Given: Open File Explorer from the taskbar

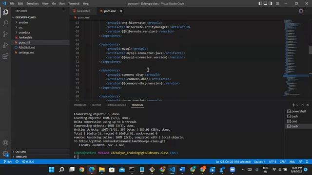Looking at the screenshot, I should coord(102,170).
